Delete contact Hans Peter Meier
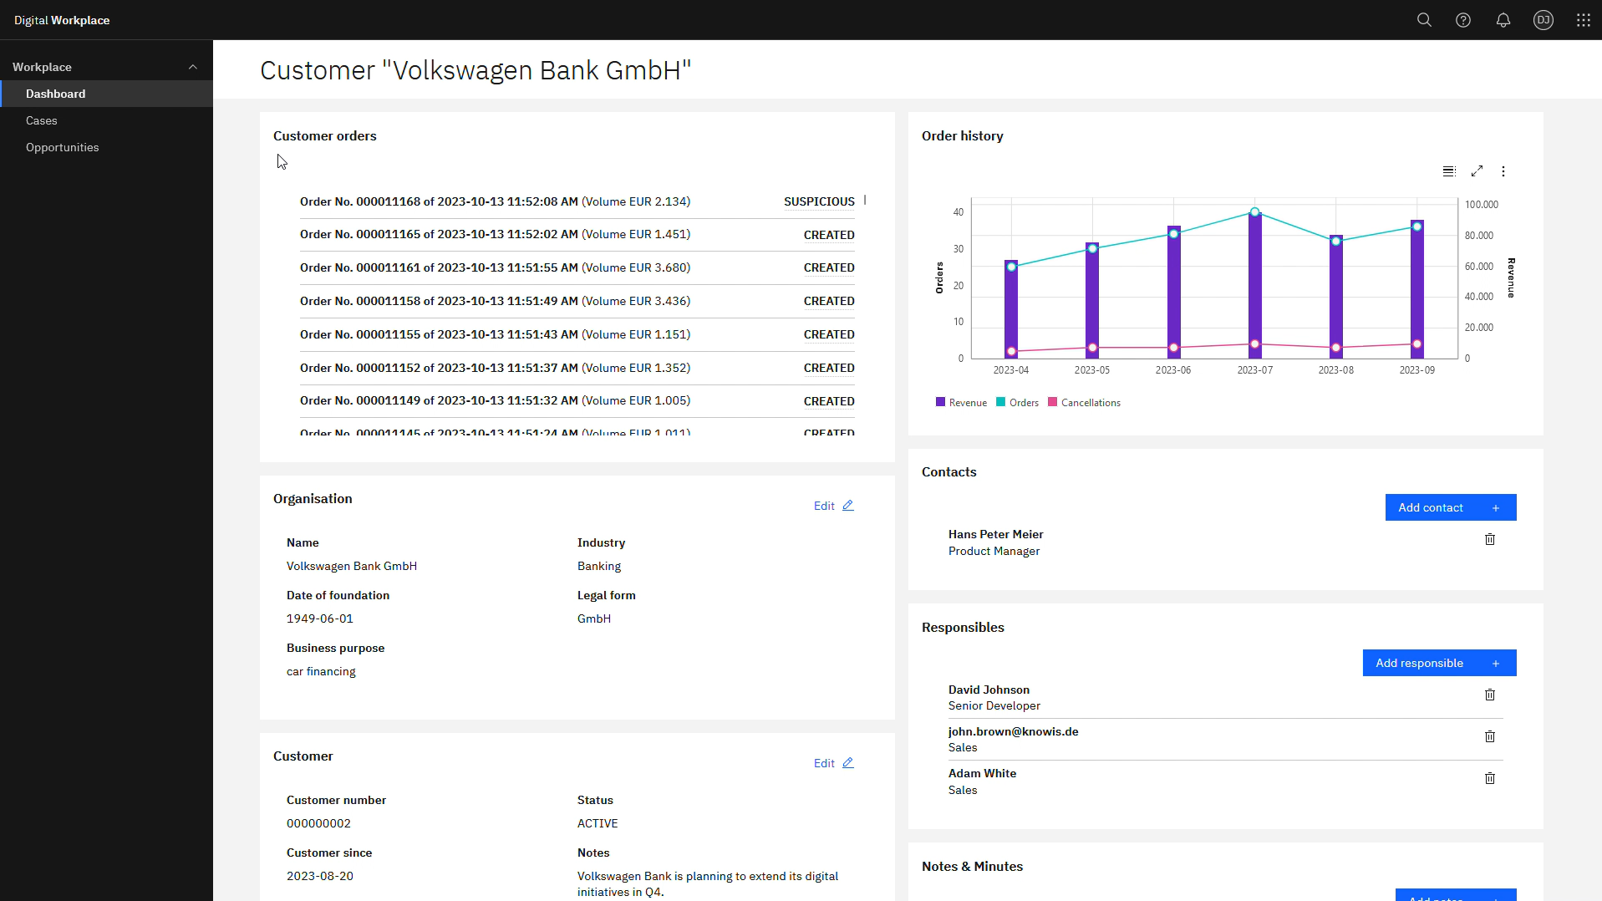Image resolution: width=1602 pixels, height=901 pixels. tap(1489, 540)
